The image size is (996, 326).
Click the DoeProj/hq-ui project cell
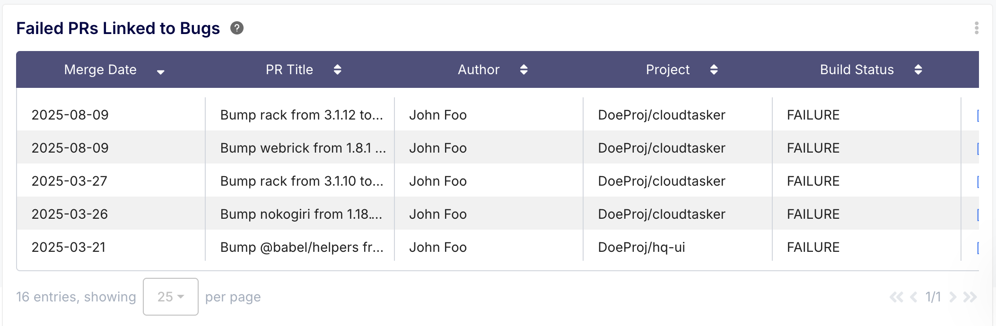point(641,248)
